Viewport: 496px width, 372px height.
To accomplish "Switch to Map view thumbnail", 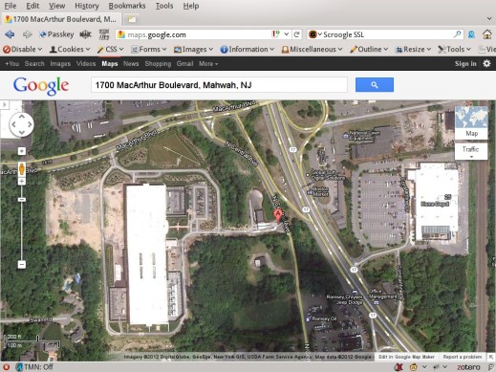I will (471, 122).
